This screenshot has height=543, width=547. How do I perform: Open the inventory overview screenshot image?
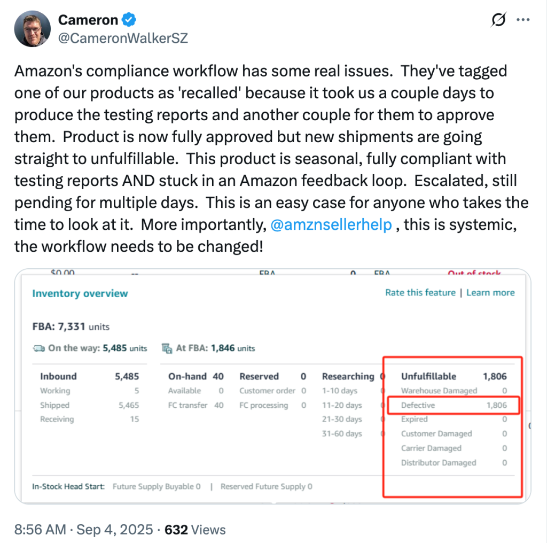coord(273,386)
